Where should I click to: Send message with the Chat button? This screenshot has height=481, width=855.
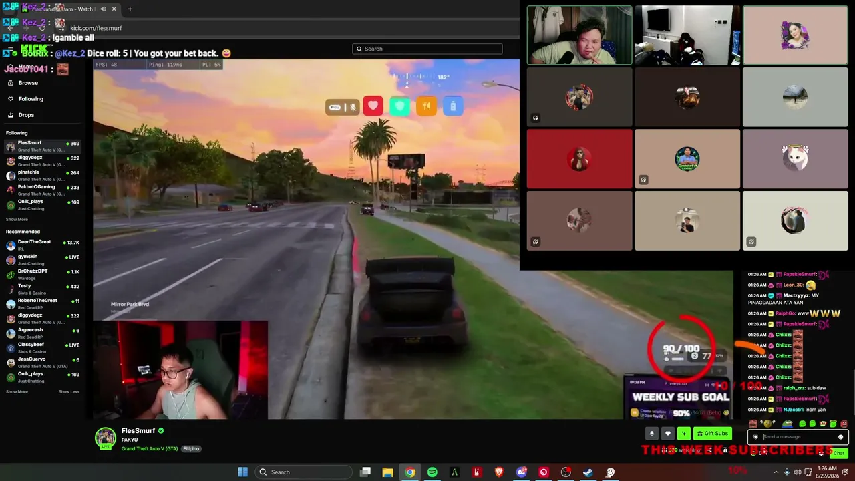(839, 453)
